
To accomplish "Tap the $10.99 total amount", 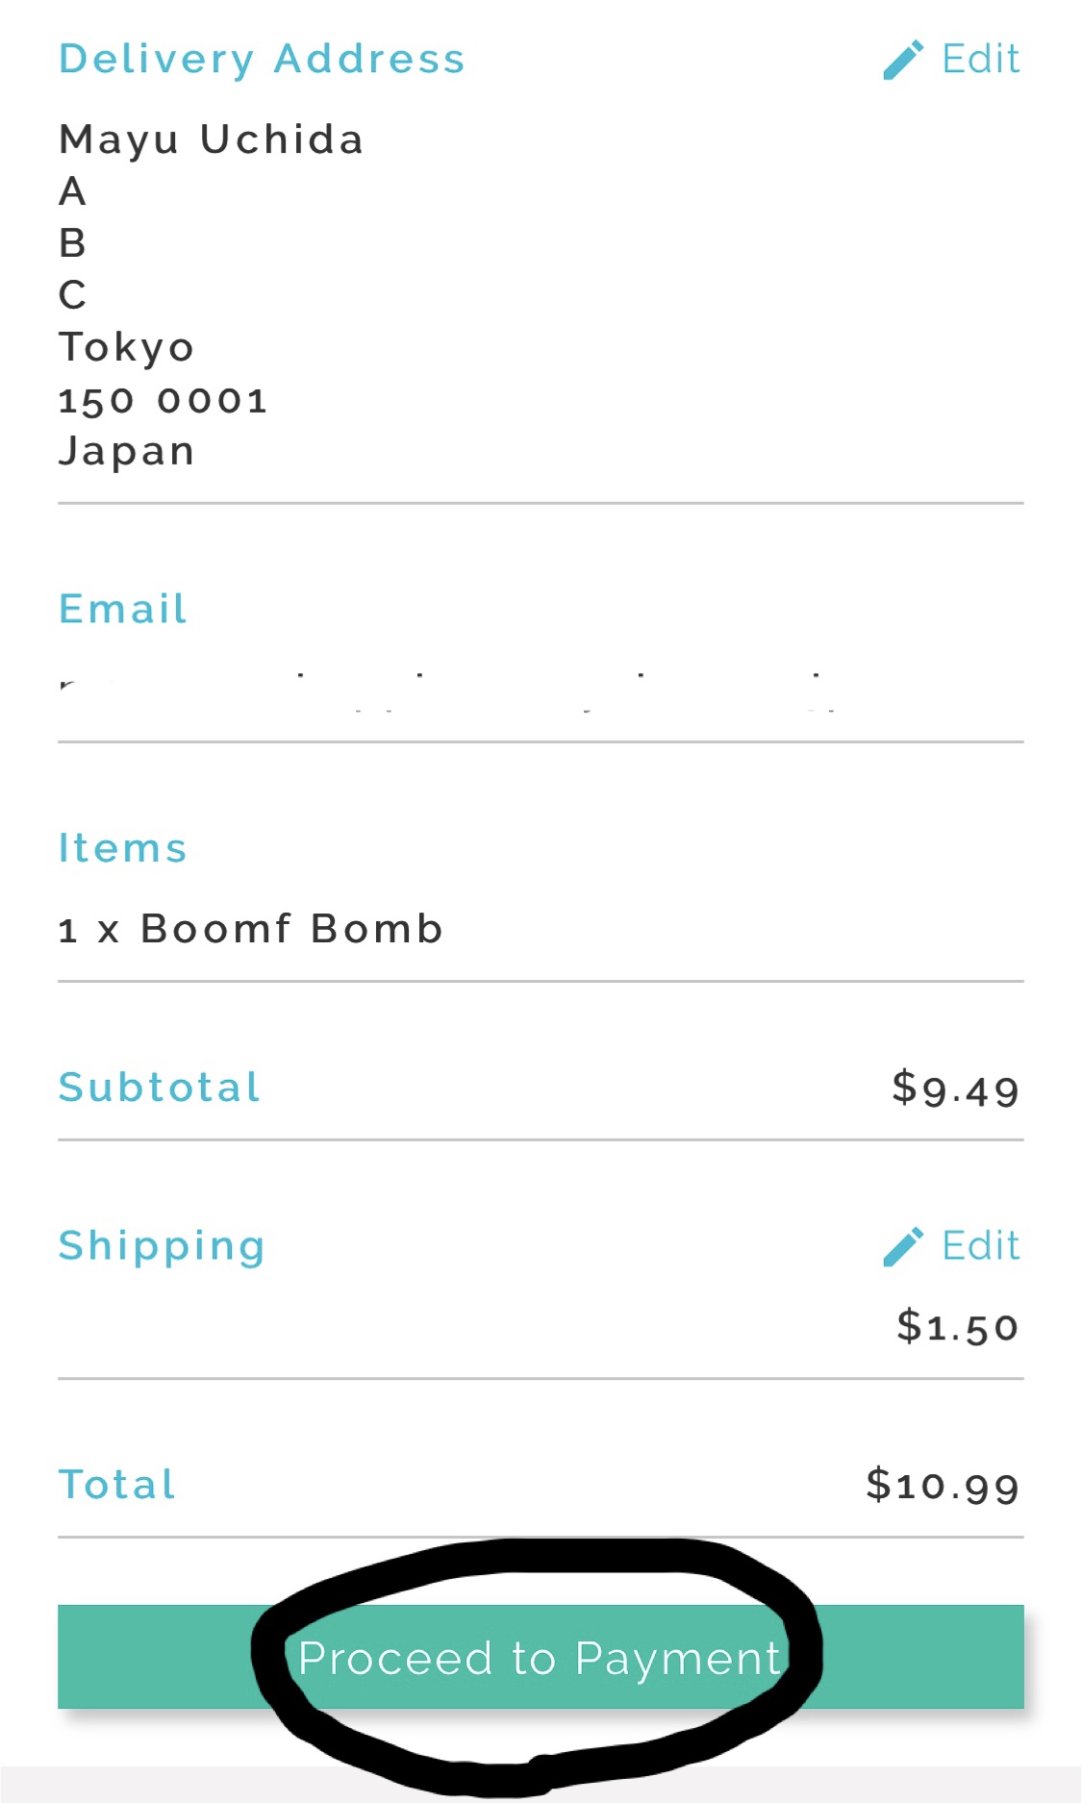I will 942,1486.
